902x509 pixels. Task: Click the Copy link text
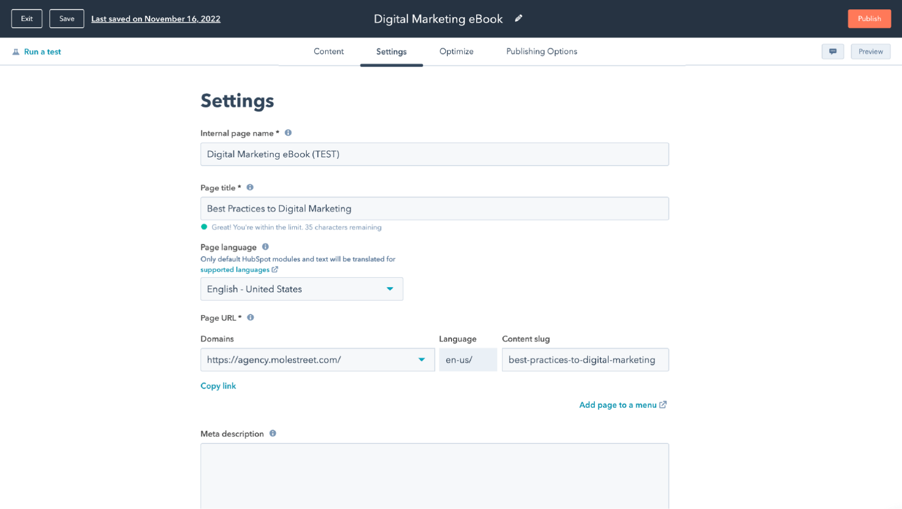(218, 385)
